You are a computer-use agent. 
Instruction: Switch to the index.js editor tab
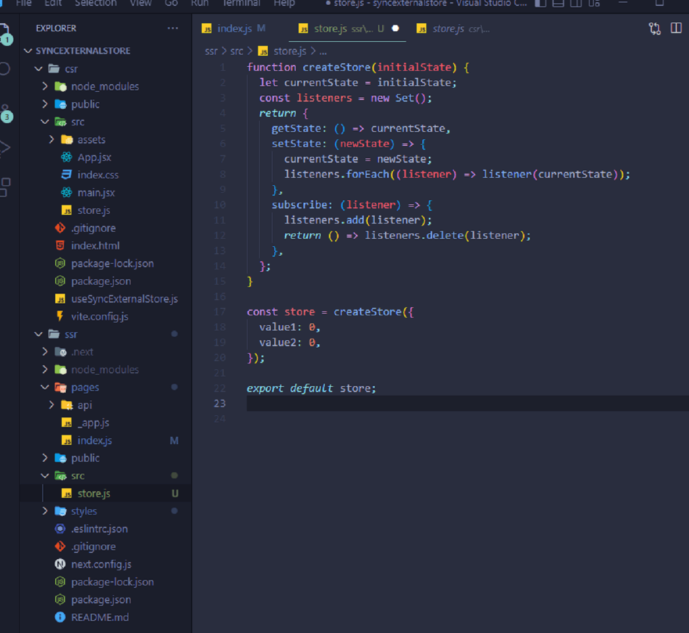tap(234, 28)
